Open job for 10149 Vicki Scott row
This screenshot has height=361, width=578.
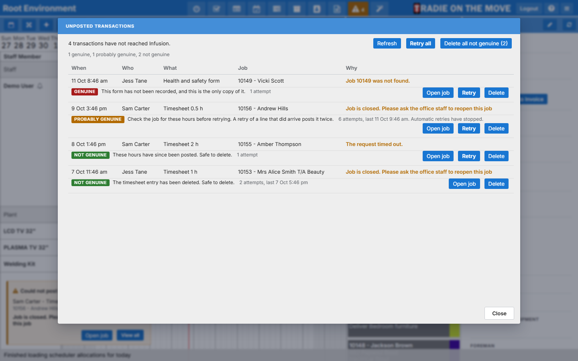438,93
